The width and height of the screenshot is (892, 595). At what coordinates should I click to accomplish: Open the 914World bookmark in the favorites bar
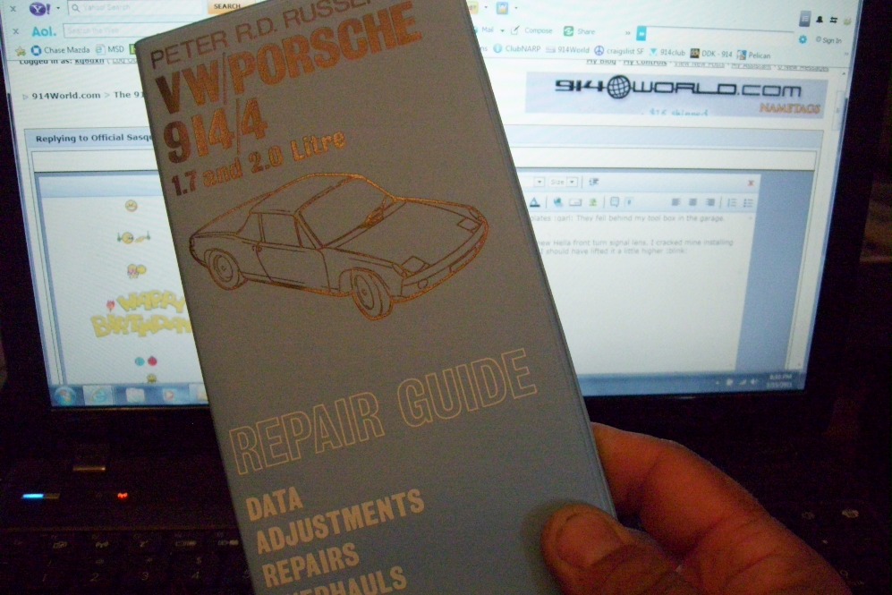pos(567,50)
